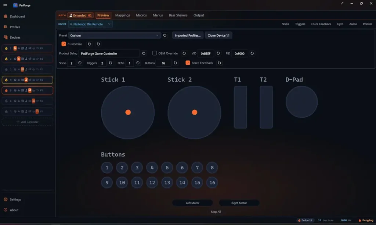This screenshot has height=225, width=376.
Task: Click the VID 0xBEEF input field
Action: pos(206,53)
